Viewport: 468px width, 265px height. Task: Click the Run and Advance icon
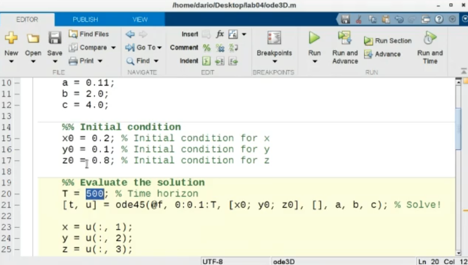pyautogui.click(x=344, y=38)
